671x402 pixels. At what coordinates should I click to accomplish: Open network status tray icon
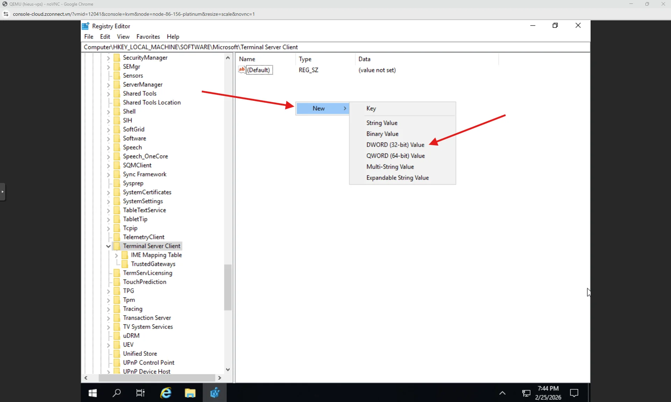coord(526,393)
